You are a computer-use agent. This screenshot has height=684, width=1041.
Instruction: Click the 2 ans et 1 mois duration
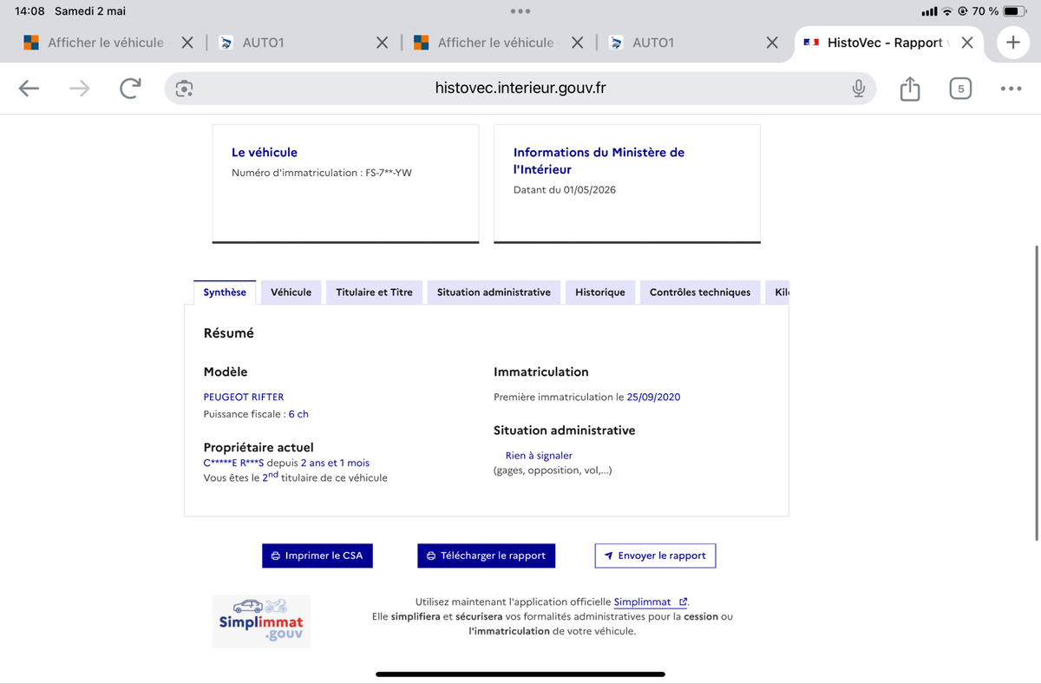335,463
